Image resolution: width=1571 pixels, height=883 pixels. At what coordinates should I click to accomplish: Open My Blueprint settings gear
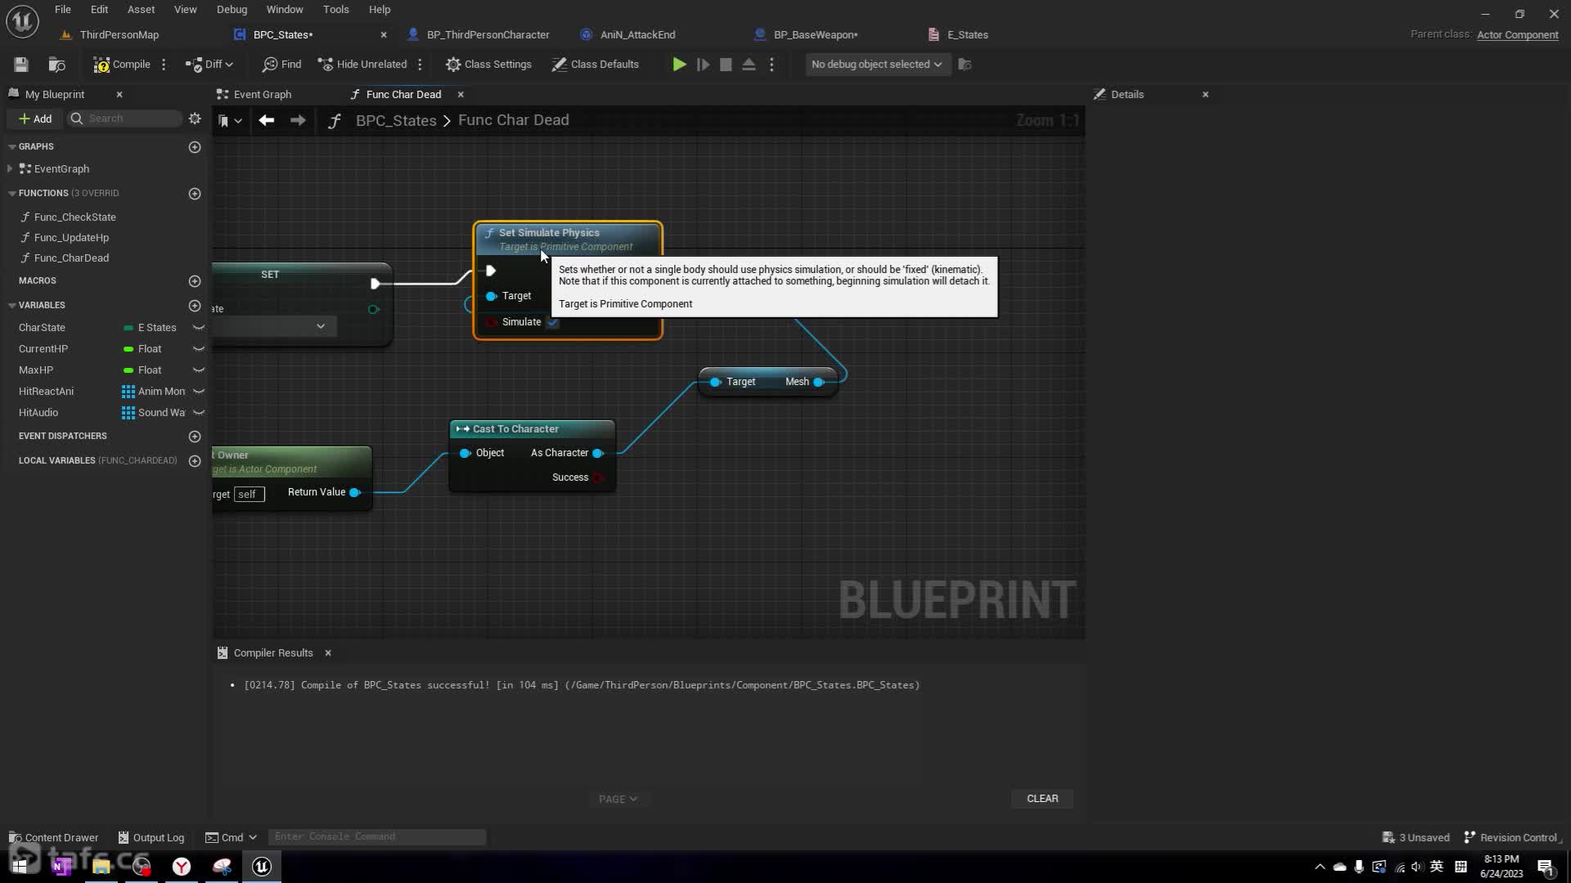195,119
